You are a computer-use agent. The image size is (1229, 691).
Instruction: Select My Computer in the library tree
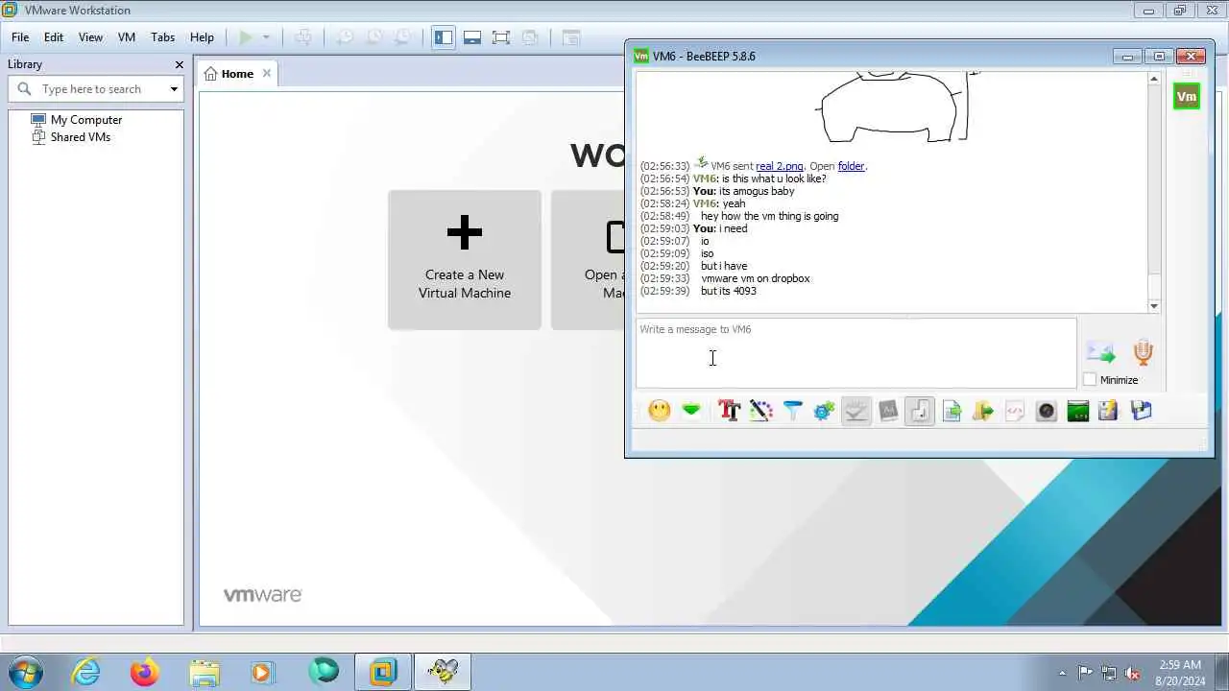pos(86,120)
